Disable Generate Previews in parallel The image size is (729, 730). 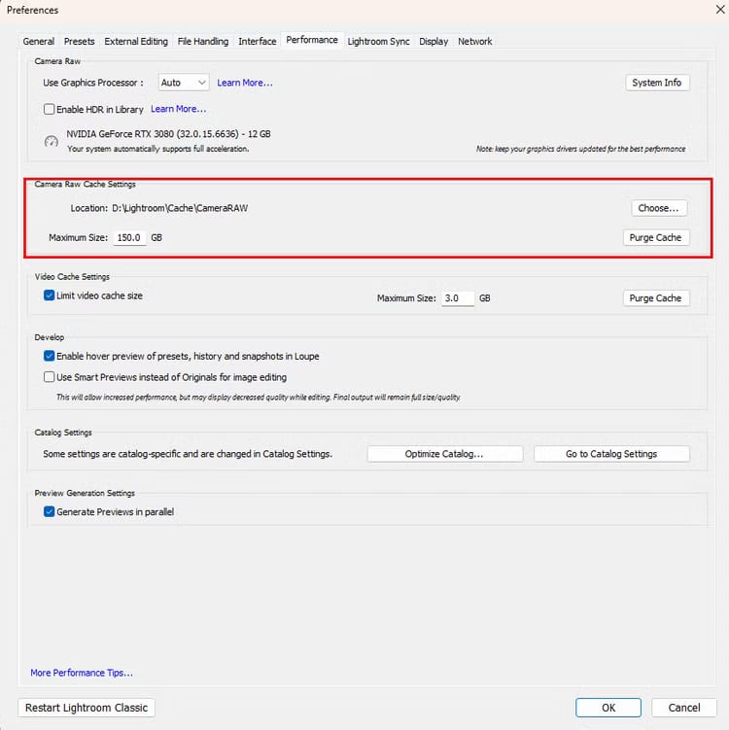click(x=49, y=511)
